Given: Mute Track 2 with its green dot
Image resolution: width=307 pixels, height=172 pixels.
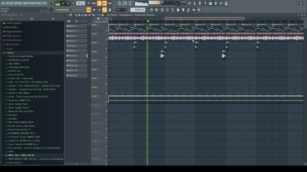Looking at the screenshot, I should 106,40.
